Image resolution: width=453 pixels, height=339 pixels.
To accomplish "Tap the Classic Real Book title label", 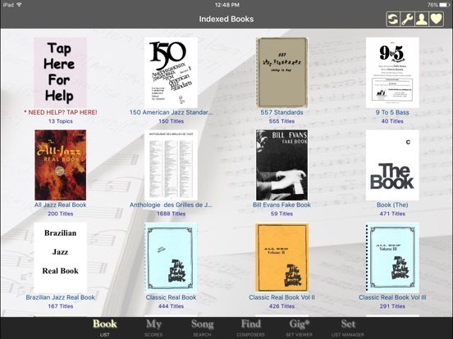I will (171, 297).
